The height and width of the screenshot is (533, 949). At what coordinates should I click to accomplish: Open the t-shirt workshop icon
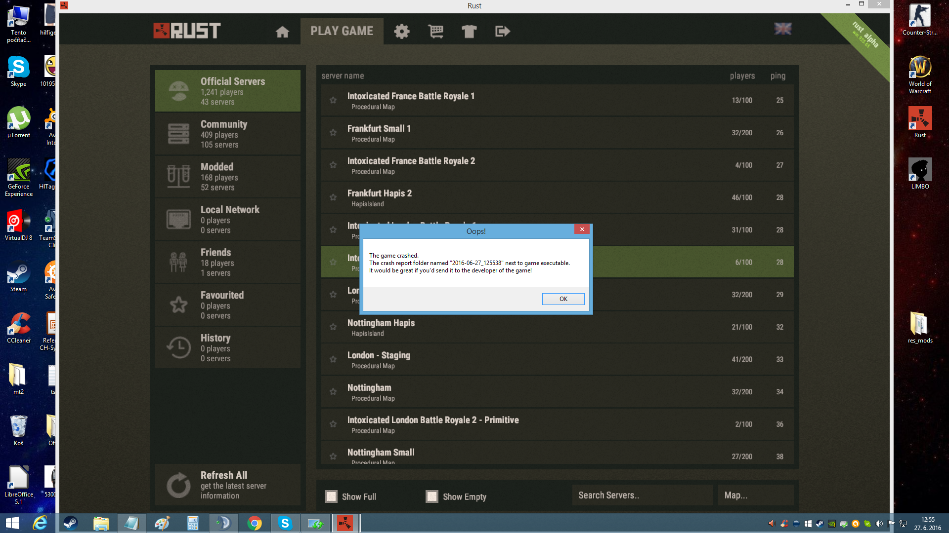pyautogui.click(x=469, y=32)
